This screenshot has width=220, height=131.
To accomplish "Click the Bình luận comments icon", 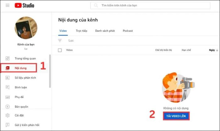I will 8,87.
